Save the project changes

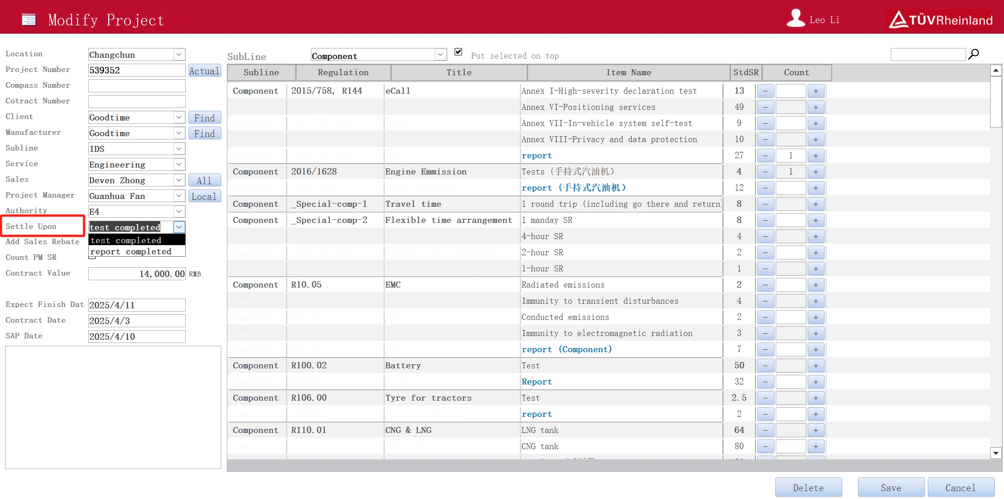[x=891, y=487]
